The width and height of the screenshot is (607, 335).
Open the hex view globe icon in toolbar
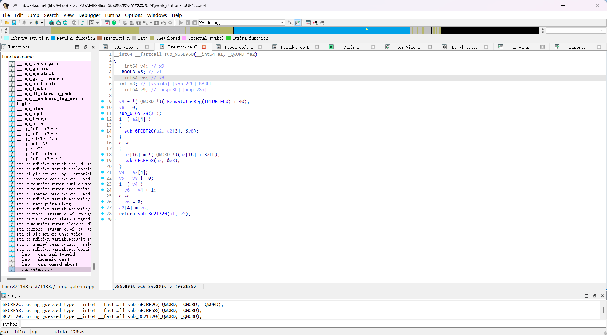(x=51, y=23)
